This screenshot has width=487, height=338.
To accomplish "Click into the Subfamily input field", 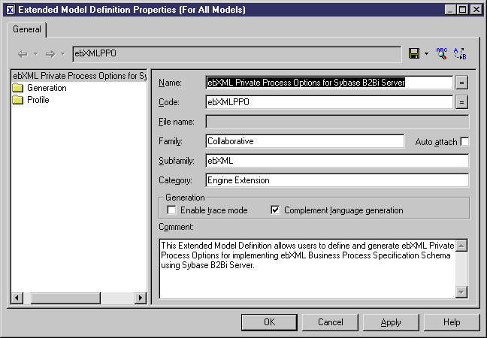I will (x=337, y=161).
